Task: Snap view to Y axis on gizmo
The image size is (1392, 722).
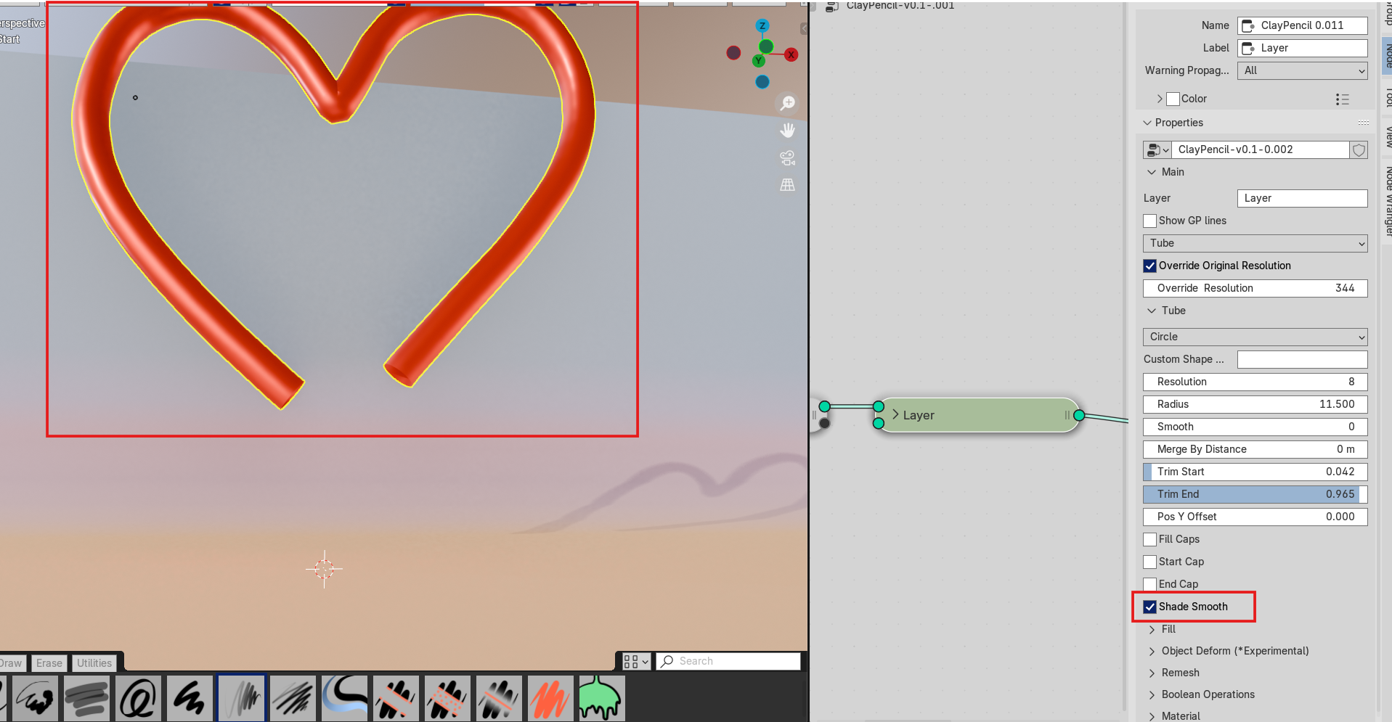Action: coord(759,61)
